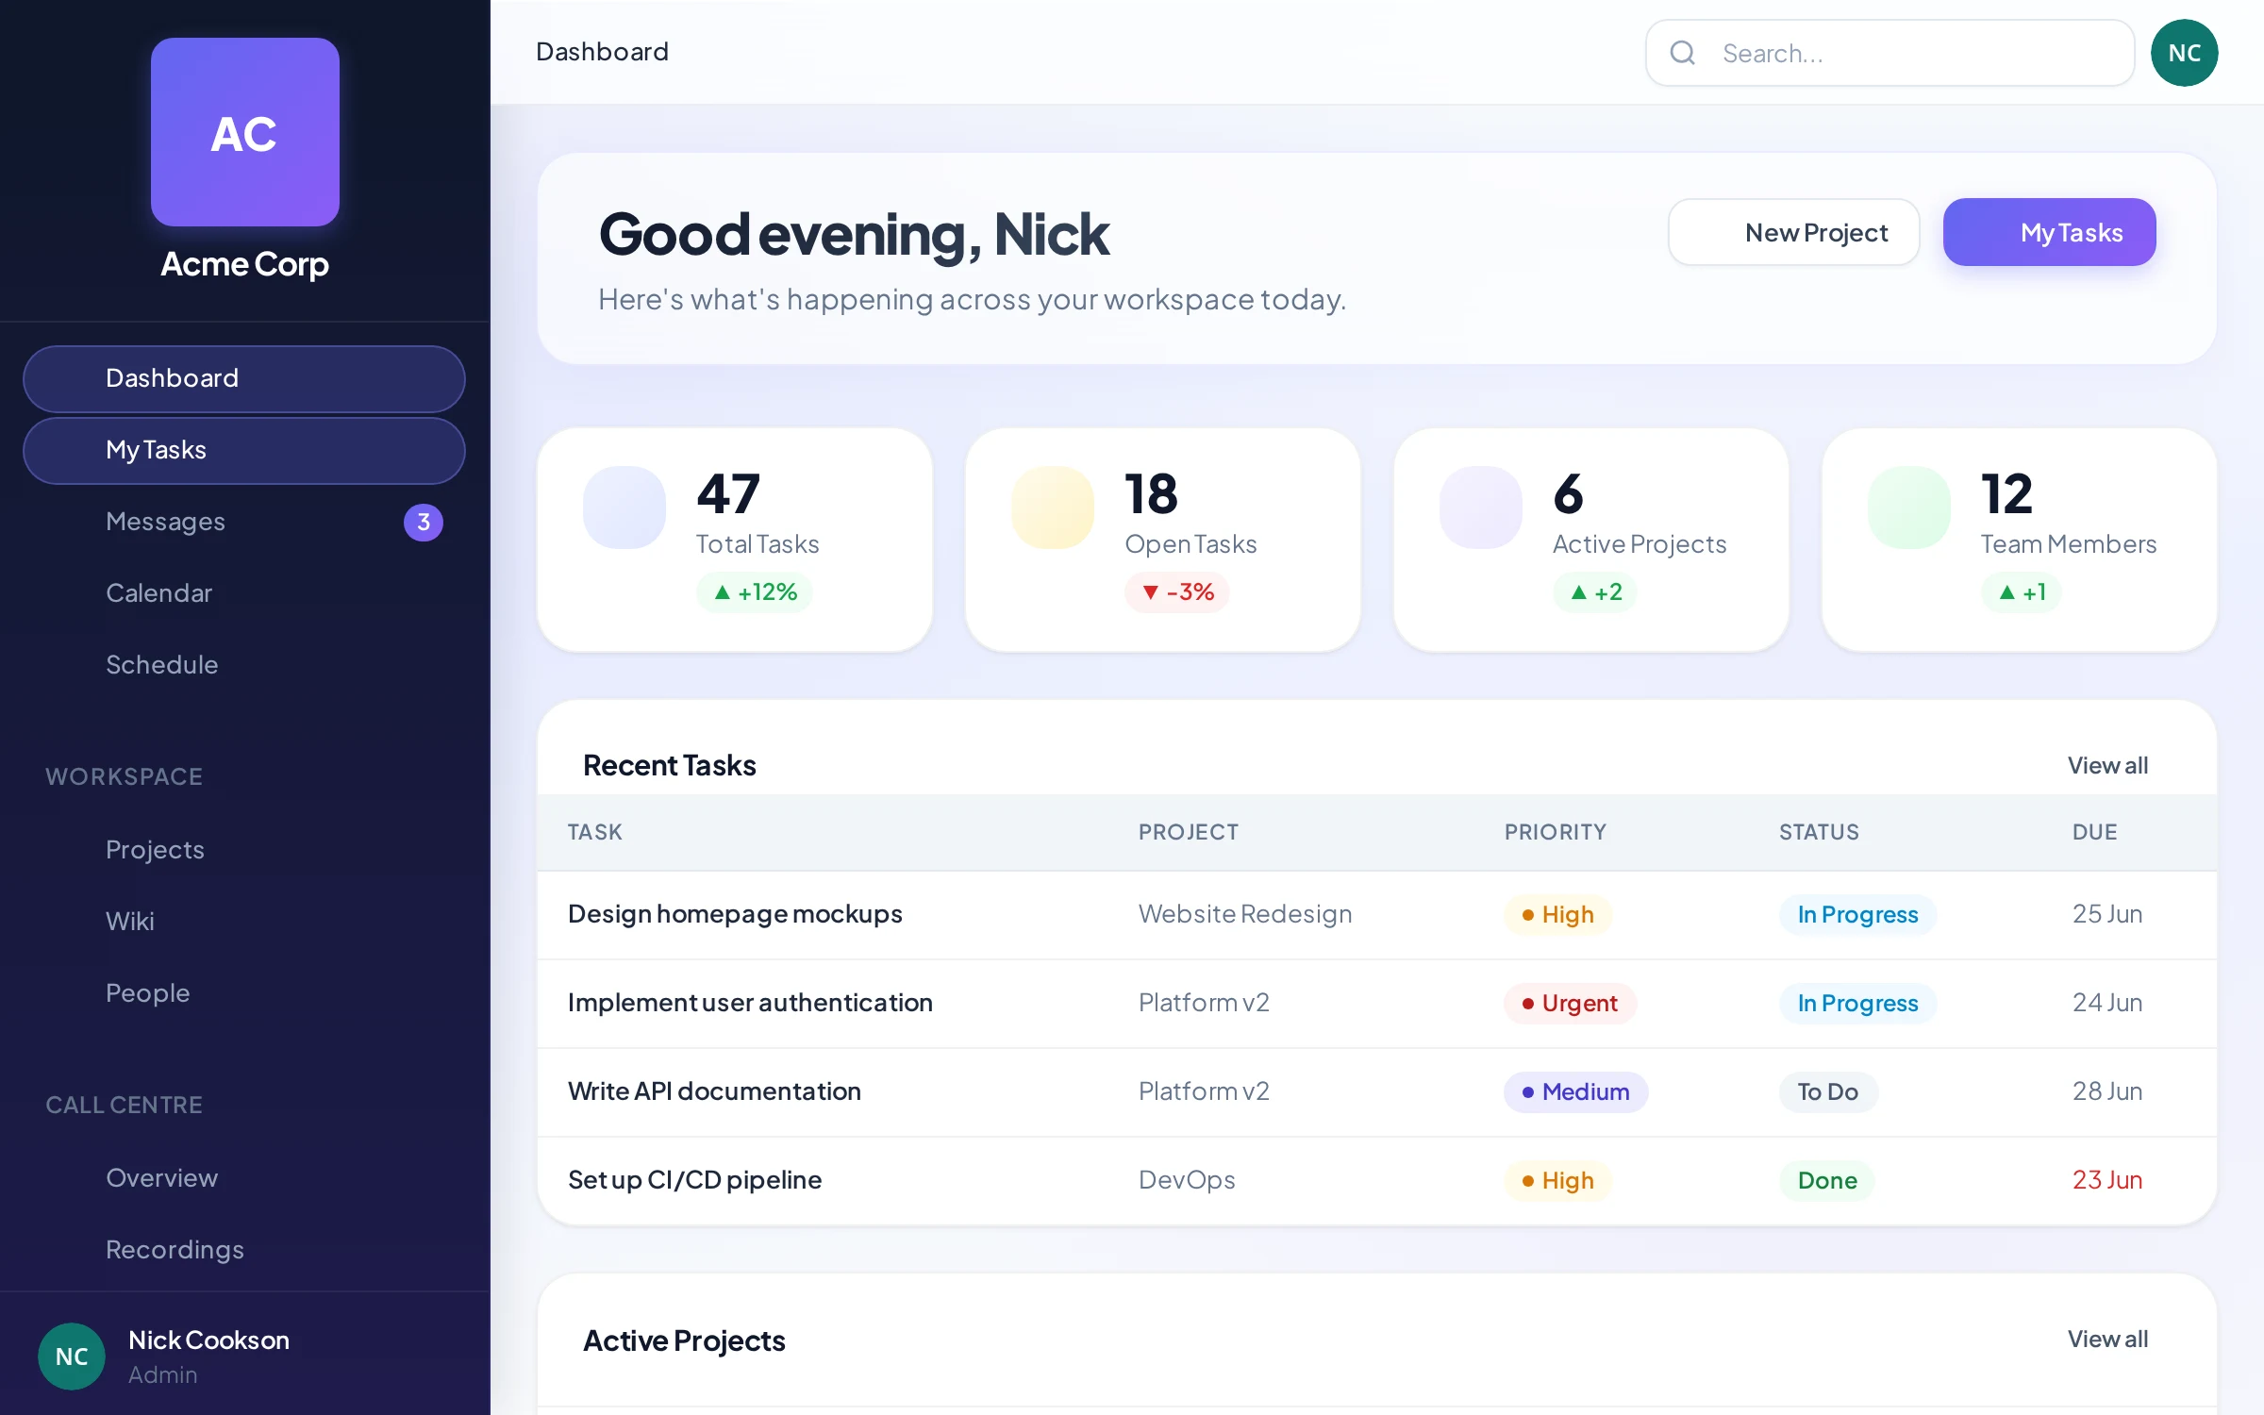Click the Messages unread badge showing 3
This screenshot has height=1415, width=2264.
(x=424, y=522)
